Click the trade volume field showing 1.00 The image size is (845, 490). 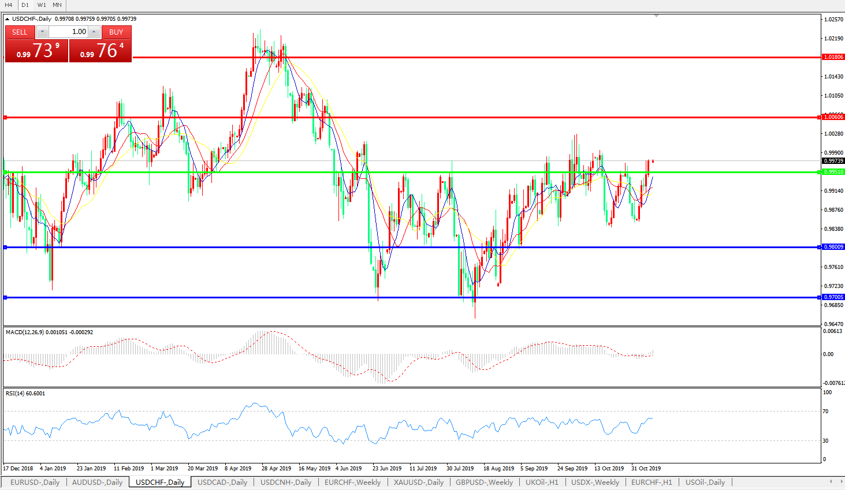point(69,32)
